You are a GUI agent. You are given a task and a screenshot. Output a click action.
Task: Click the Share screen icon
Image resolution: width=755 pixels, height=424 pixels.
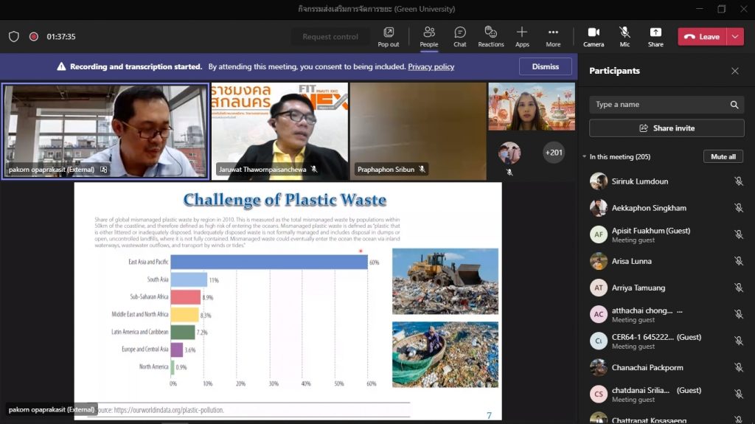pyautogui.click(x=655, y=32)
